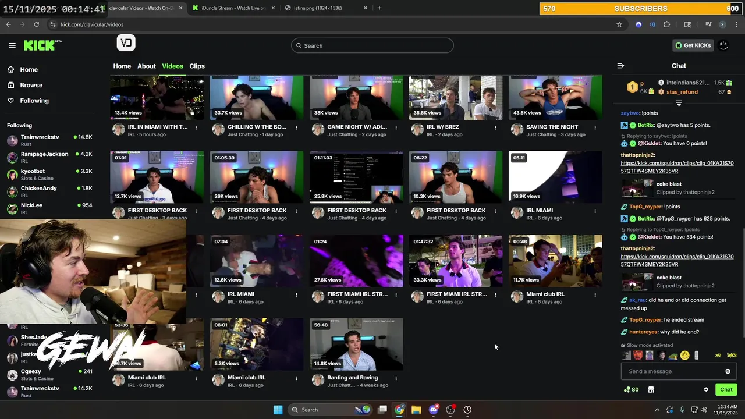Switch to the About channel tab
This screenshot has width=745, height=419.
[147, 66]
